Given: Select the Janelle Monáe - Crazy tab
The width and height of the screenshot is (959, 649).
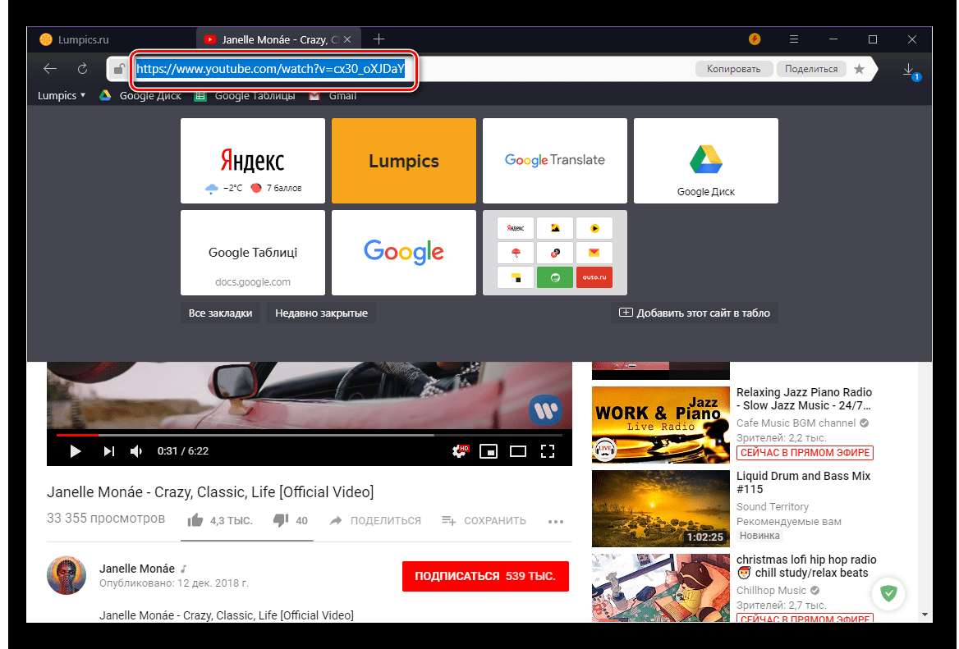Looking at the screenshot, I should coord(278,39).
